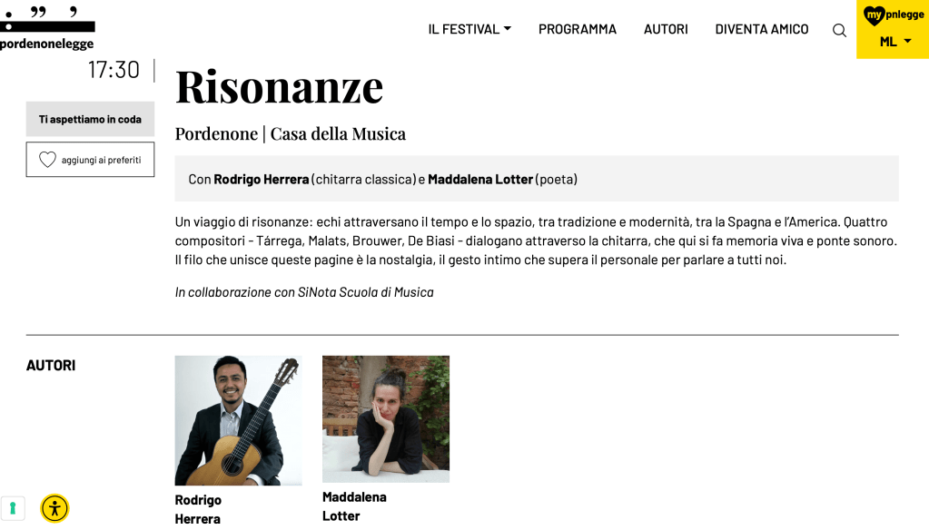Click the 'Ti aspettiamo in coda' button
The image size is (929, 530).
90,119
